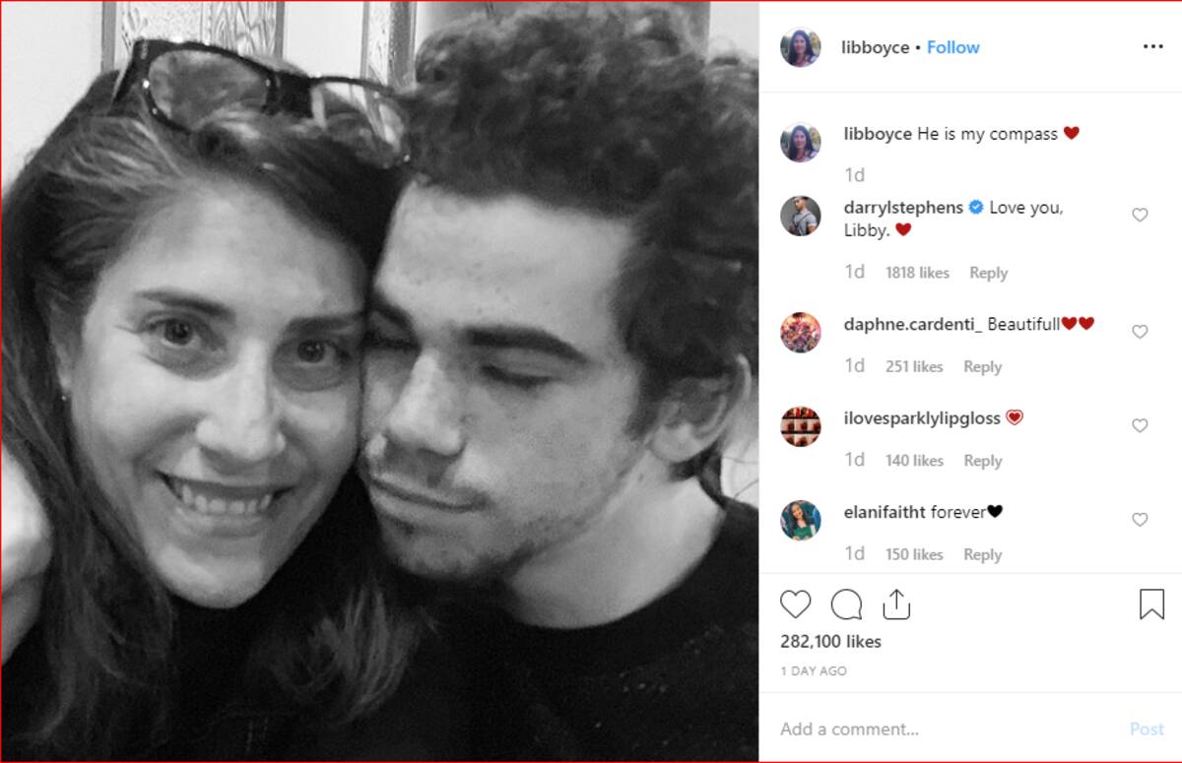Open ilovesparklylipgloss username link
Screen dimensions: 1182x763
922,418
